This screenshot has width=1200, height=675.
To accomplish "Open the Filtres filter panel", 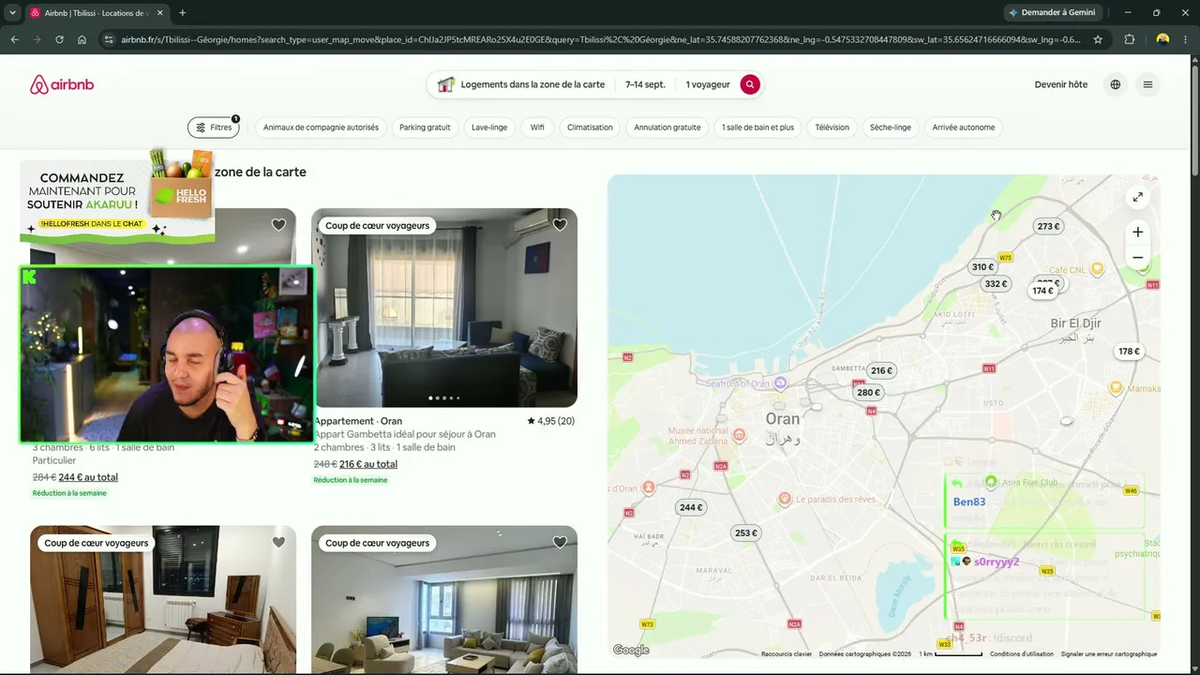I will 214,127.
